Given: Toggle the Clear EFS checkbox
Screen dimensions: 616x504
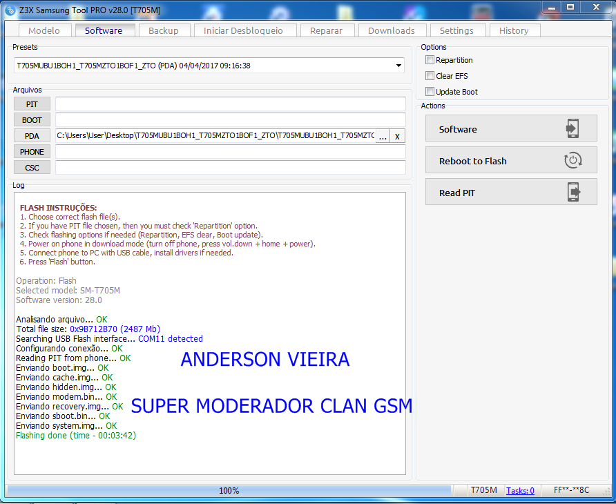Looking at the screenshot, I should tap(430, 76).
